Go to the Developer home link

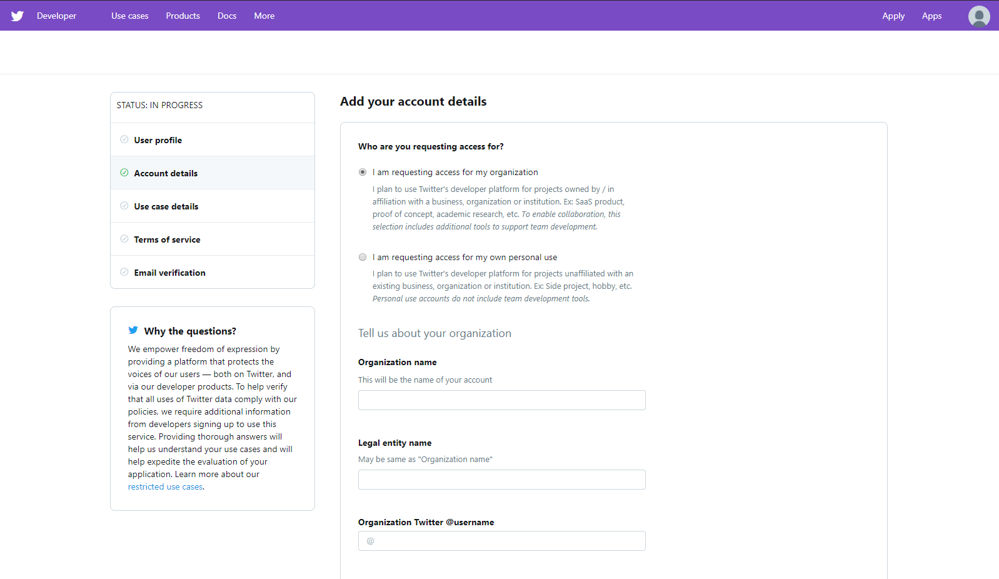(x=56, y=16)
